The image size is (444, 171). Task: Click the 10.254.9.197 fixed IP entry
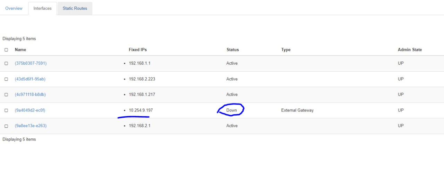[141, 110]
